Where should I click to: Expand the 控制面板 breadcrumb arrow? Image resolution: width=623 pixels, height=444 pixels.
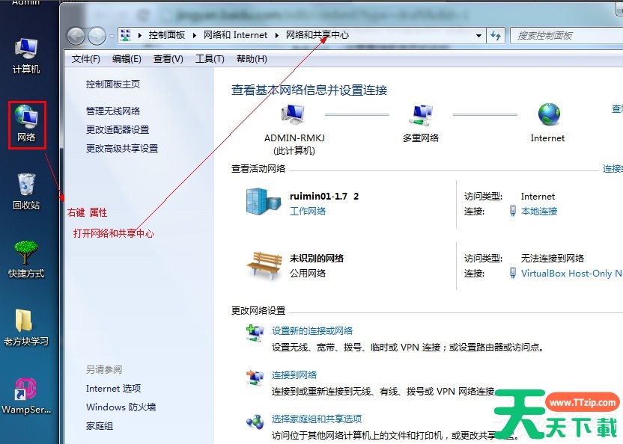pyautogui.click(x=194, y=35)
